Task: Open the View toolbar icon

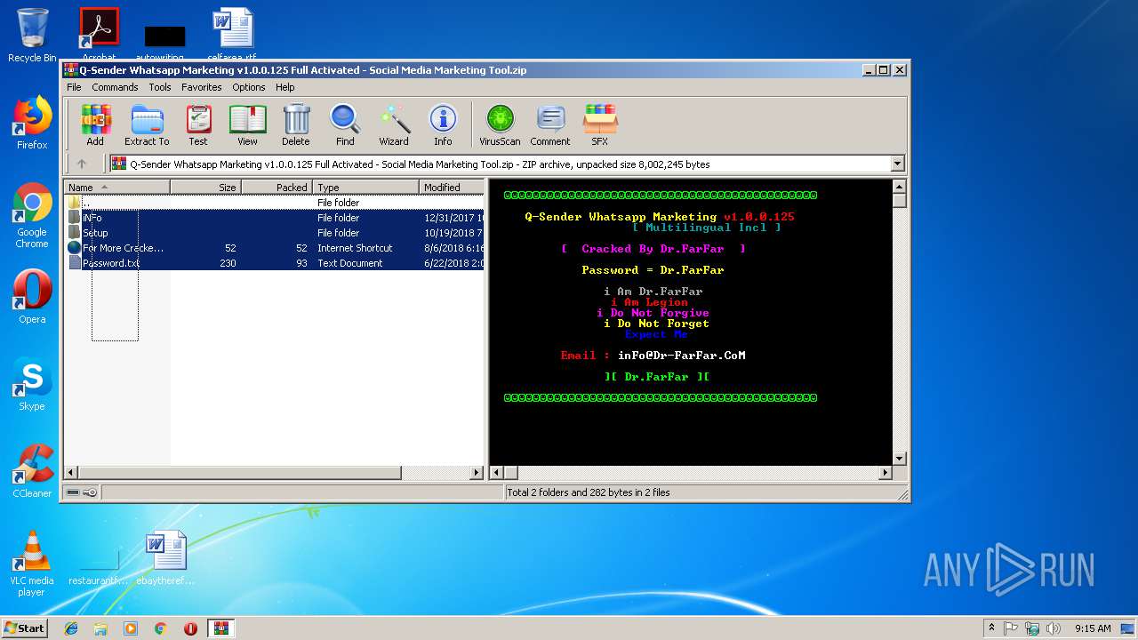Action: coord(247,125)
